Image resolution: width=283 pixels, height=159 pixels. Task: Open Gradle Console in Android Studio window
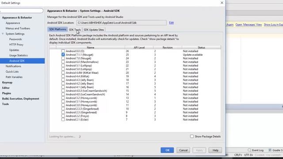[275, 150]
